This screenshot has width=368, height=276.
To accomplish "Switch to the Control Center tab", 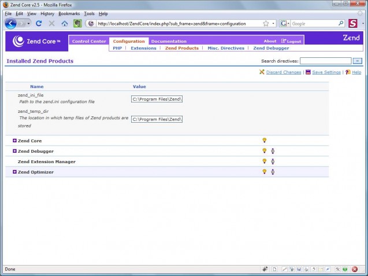I will point(89,41).
